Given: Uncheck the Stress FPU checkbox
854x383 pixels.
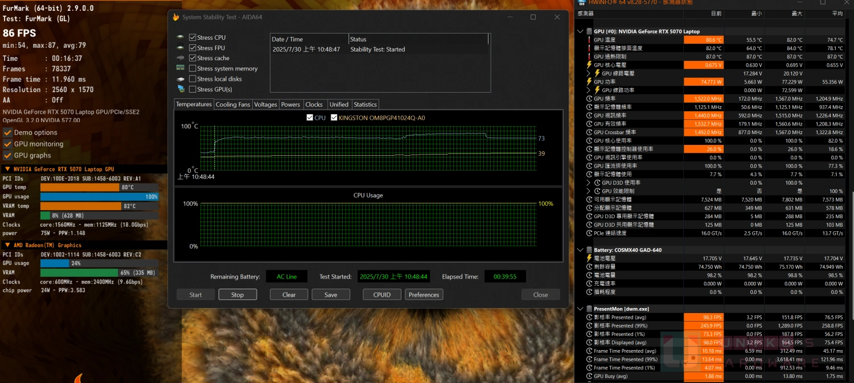Looking at the screenshot, I should click(x=192, y=48).
